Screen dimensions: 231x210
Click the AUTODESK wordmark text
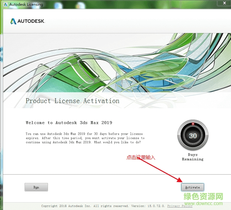pyautogui.click(x=31, y=21)
